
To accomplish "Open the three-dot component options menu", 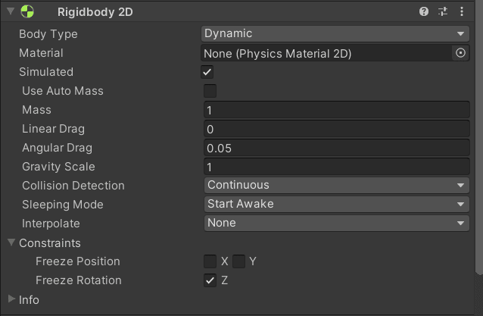I will point(462,11).
